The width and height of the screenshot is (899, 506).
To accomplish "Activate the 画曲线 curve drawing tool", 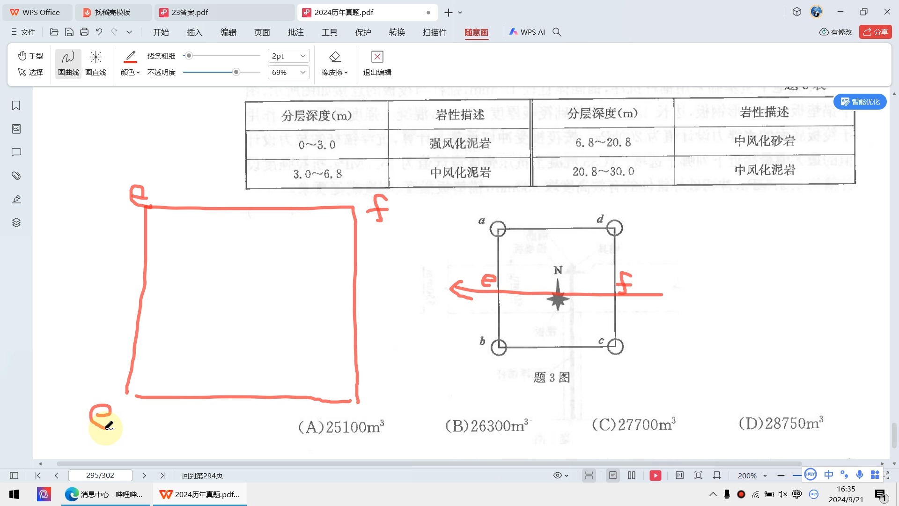I will pos(68,64).
